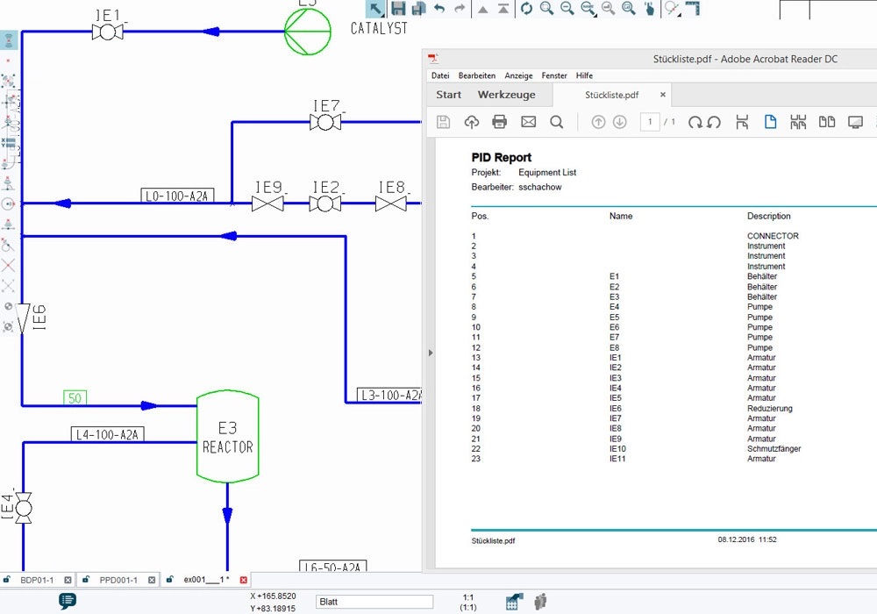Open the Bearbeiten menu
This screenshot has height=614, width=877.
click(x=476, y=75)
